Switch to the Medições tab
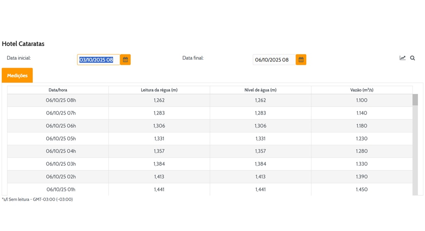This screenshot has height=231, width=425. [17, 75]
